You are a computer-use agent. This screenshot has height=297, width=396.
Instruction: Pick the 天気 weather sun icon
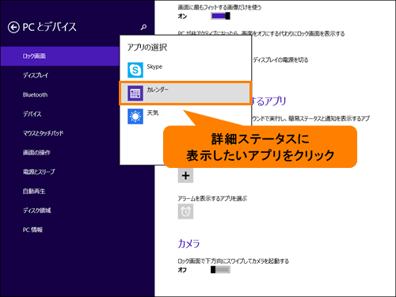tap(135, 116)
